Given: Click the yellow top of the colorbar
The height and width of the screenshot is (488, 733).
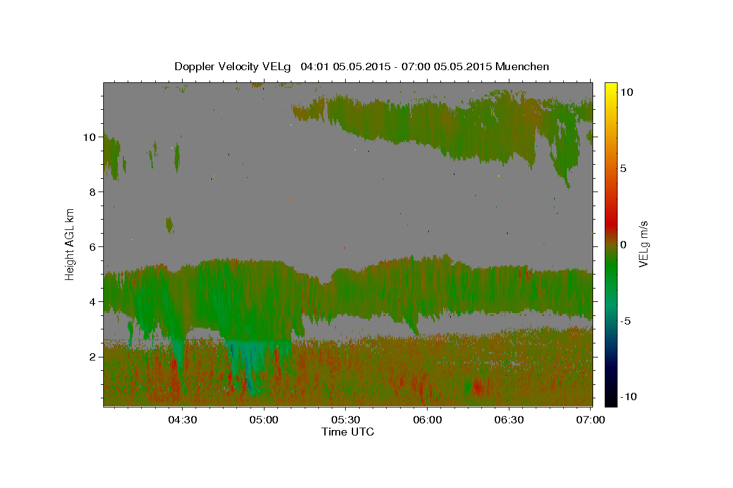Looking at the screenshot, I should click(x=611, y=87).
